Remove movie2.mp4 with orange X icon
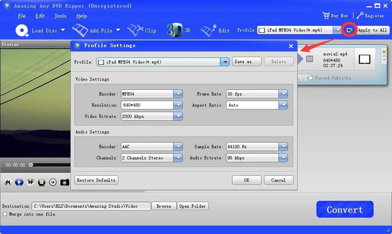The width and height of the screenshot is (392, 234). [x=384, y=52]
